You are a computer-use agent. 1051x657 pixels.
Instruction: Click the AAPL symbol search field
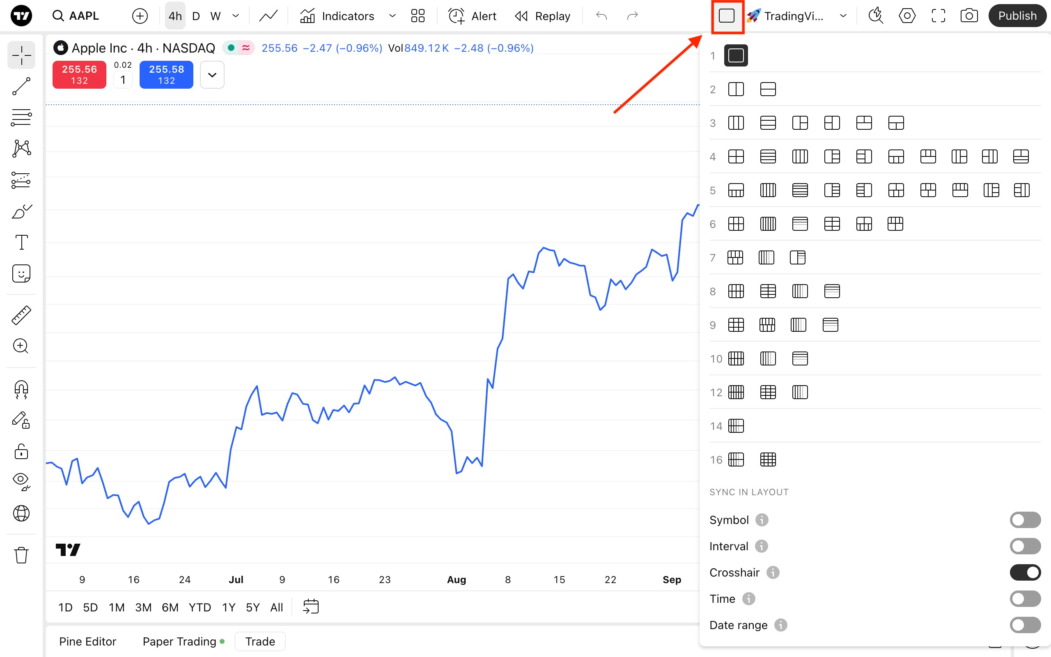pos(83,16)
